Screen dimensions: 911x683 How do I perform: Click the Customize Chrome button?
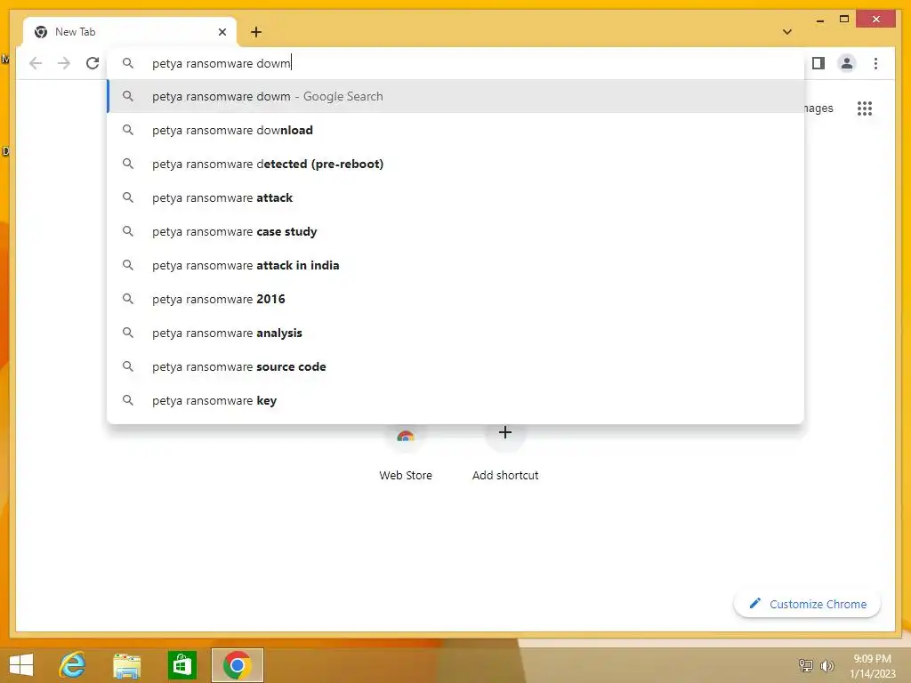[807, 604]
